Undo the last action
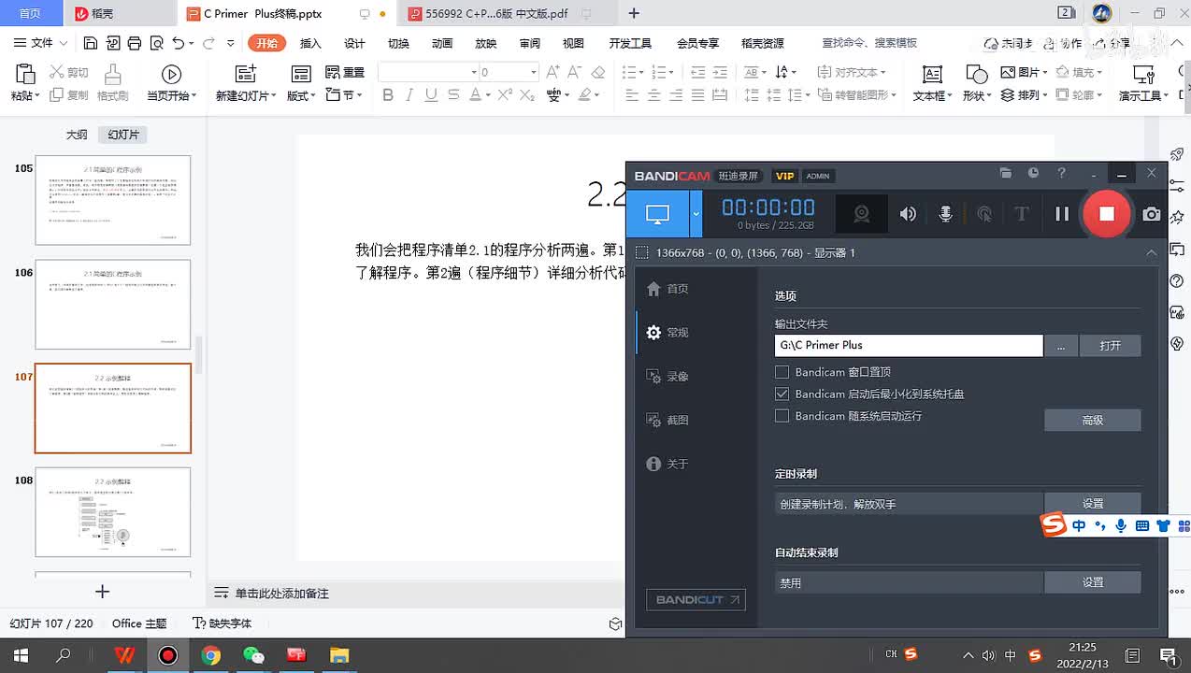 178,43
